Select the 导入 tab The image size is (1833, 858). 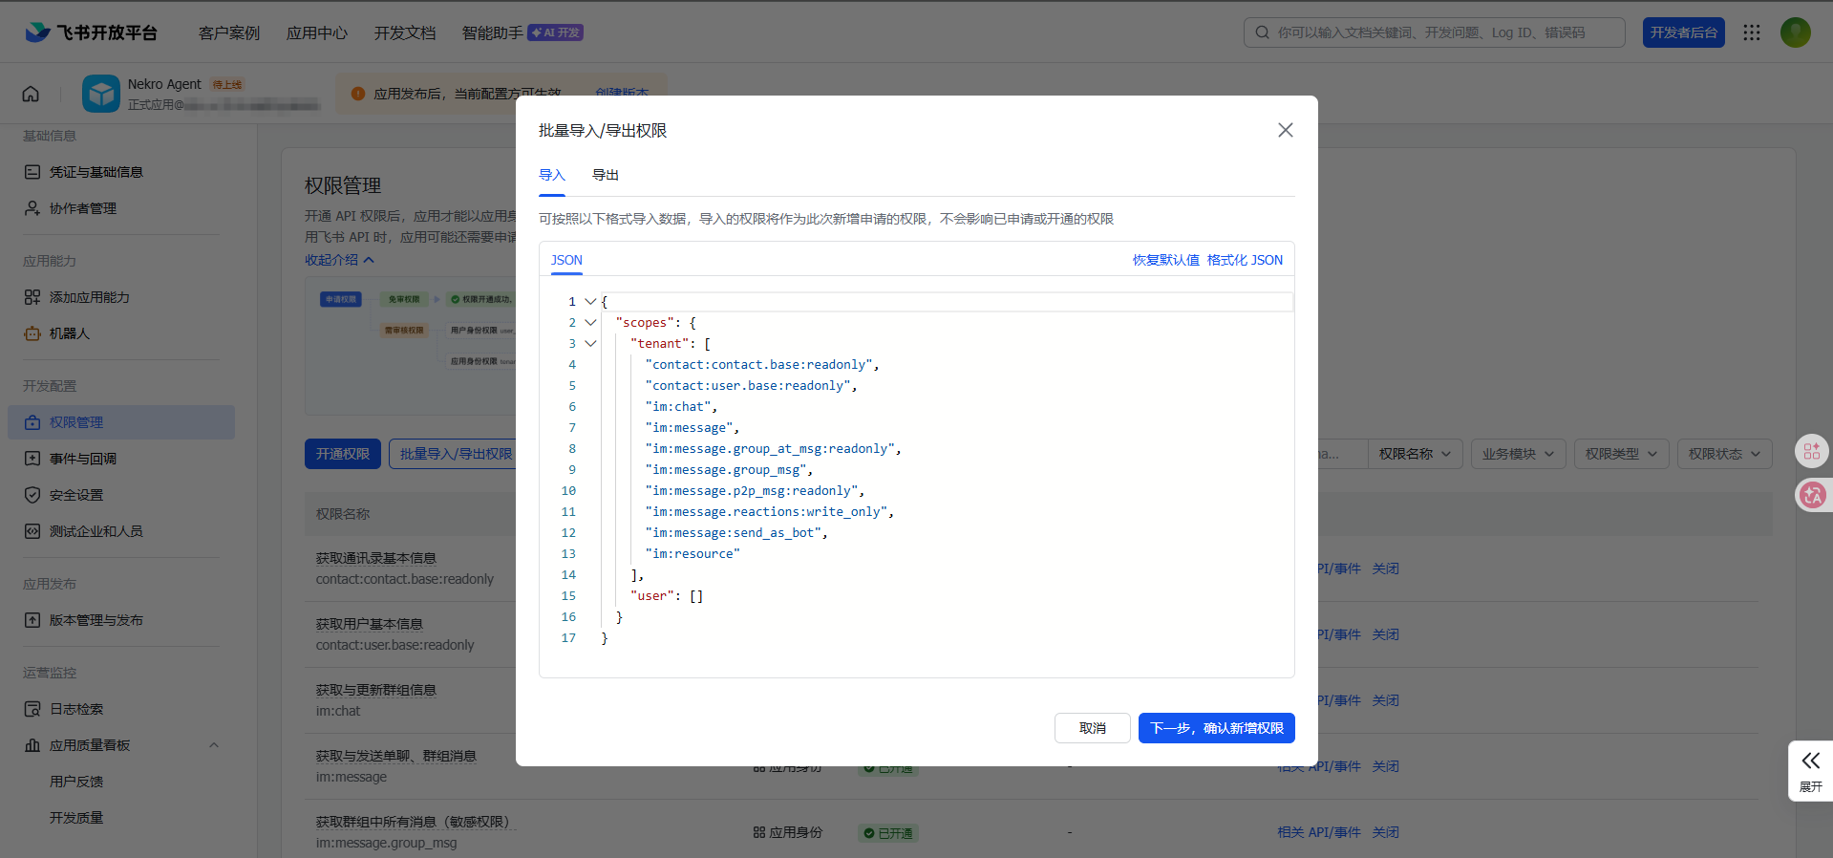(552, 175)
